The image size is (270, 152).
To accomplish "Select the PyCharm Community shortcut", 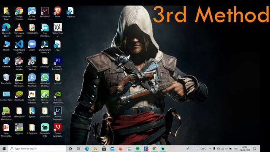I will click(x=19, y=80).
